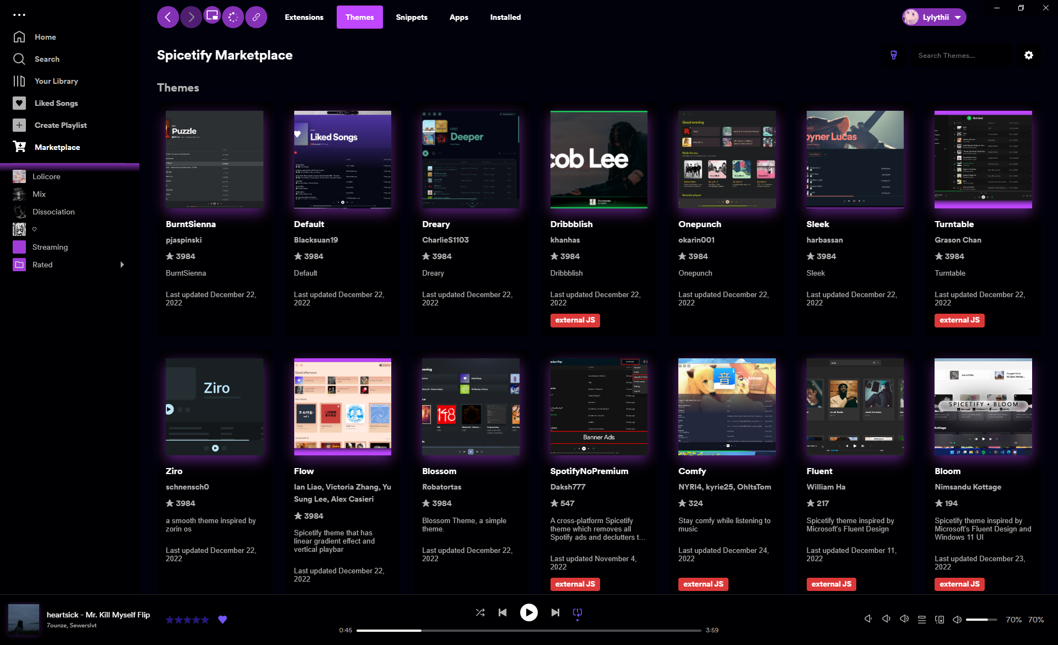Open the Dreary theme preview thumbnail
This screenshot has height=645, width=1058.
(471, 159)
